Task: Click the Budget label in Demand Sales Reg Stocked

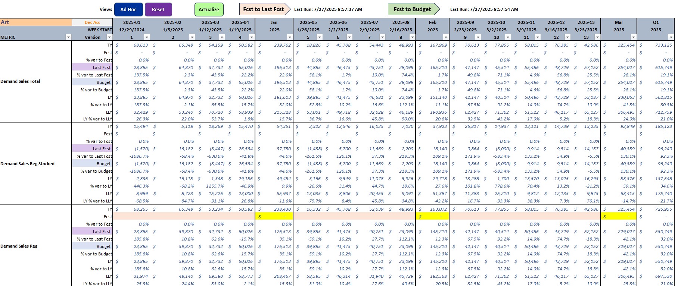Action: click(92, 164)
